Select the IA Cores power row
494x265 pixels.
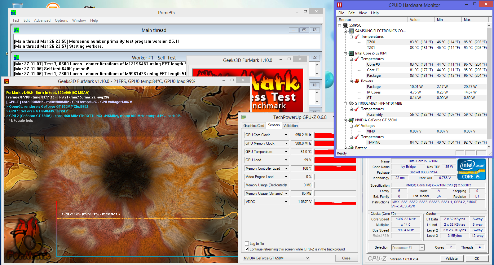(412, 92)
